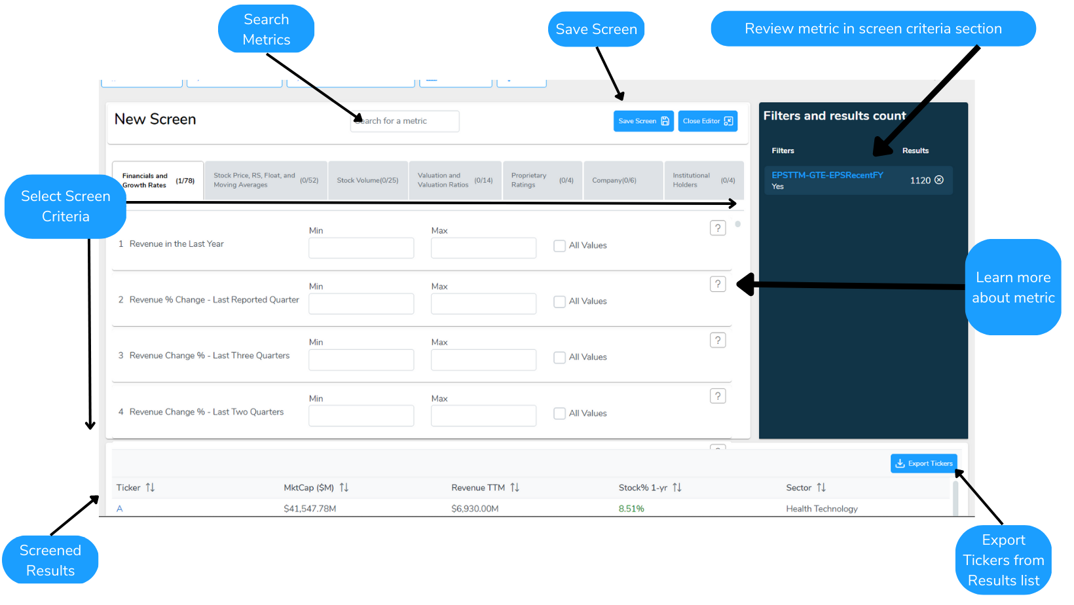Image resolution: width=1074 pixels, height=605 pixels.
Task: Open the Company tab
Action: pyautogui.click(x=623, y=180)
